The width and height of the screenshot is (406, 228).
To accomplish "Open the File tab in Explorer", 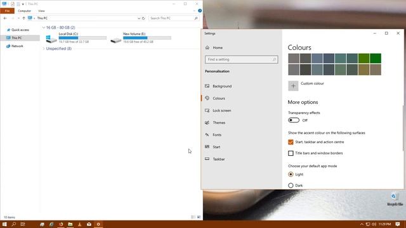I will [7, 11].
